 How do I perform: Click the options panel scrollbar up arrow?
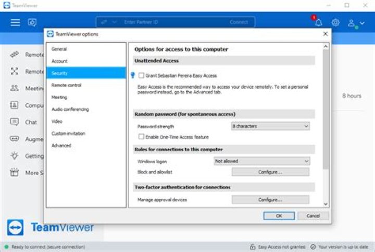coord(326,46)
